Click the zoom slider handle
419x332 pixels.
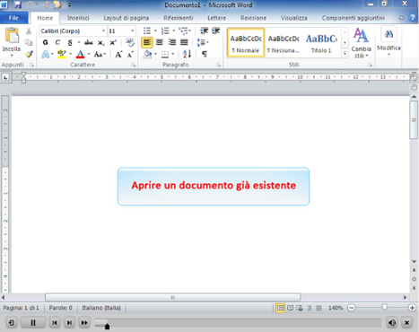[385, 307]
